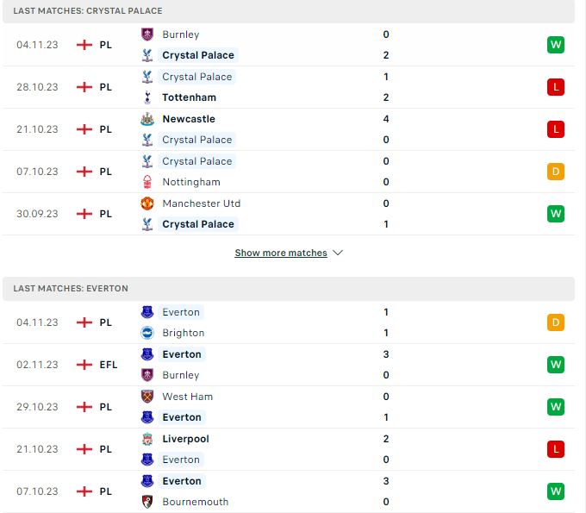The width and height of the screenshot is (586, 513).
Task: Click the Nottingham Forest crest icon
Action: pos(147,182)
